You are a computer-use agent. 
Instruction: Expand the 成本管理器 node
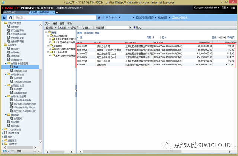pyautogui.click(x=3, y=133)
